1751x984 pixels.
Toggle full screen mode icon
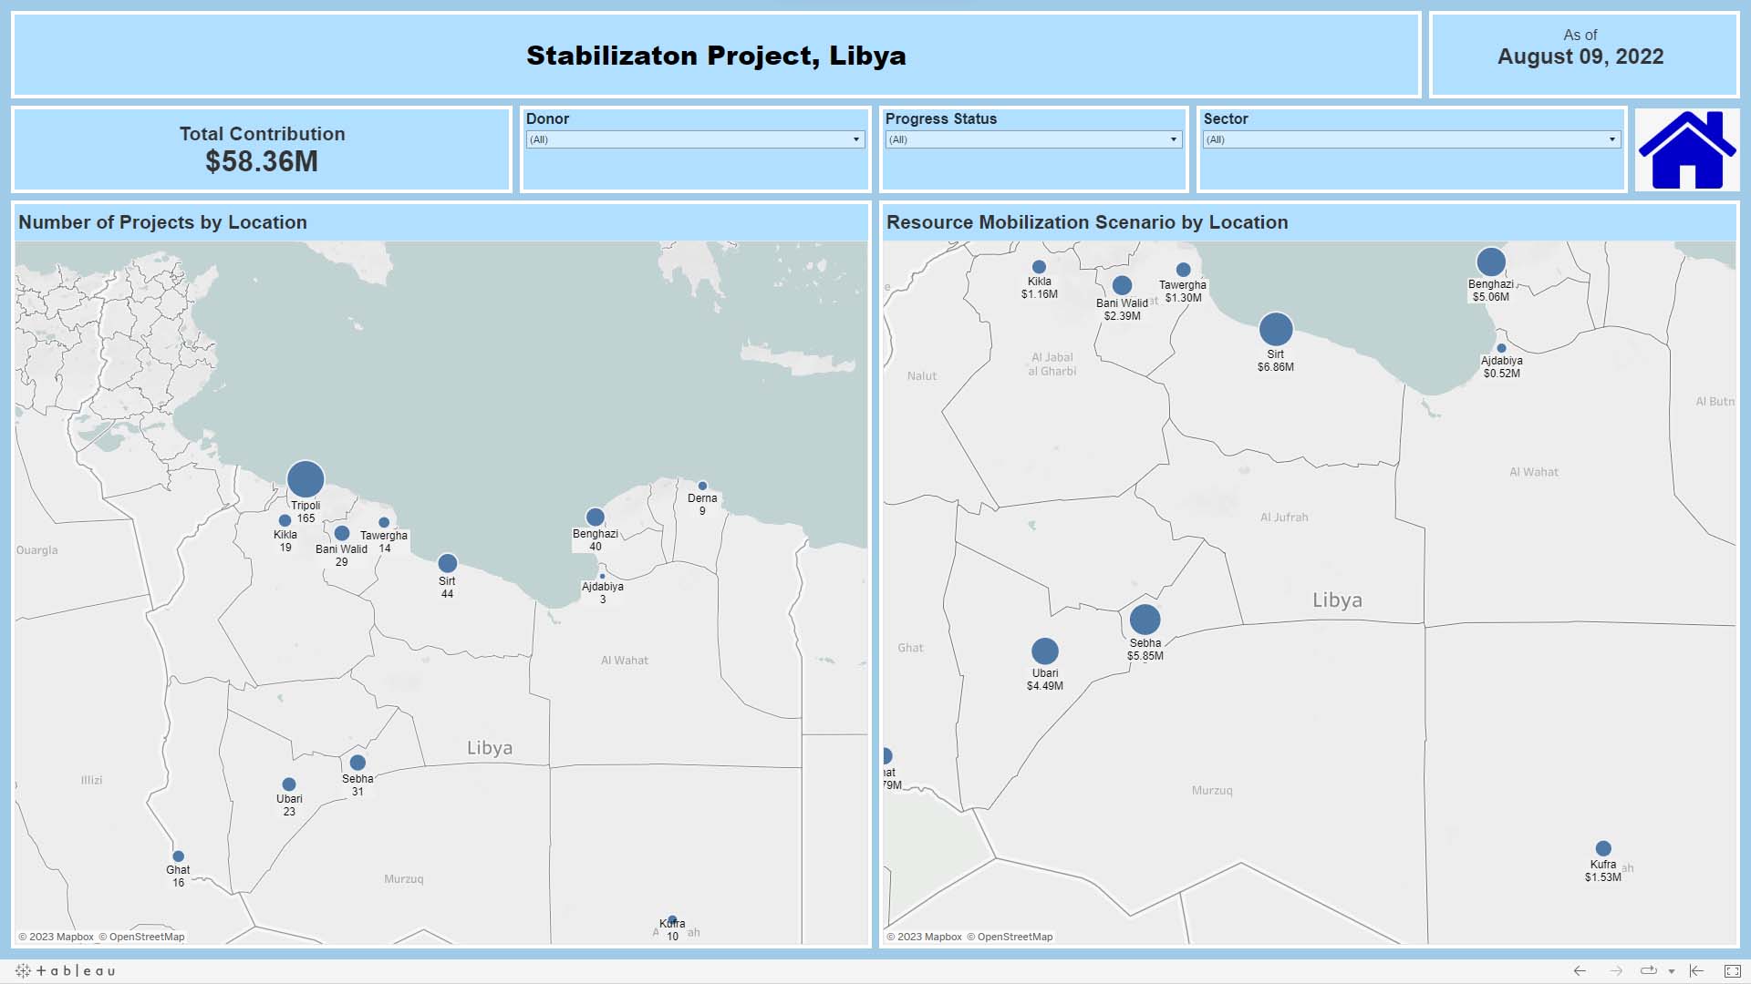coord(1732,971)
